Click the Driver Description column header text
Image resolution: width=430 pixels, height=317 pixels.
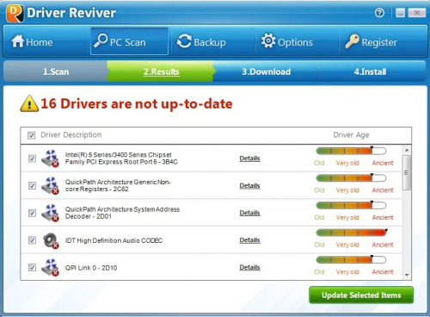(x=71, y=135)
